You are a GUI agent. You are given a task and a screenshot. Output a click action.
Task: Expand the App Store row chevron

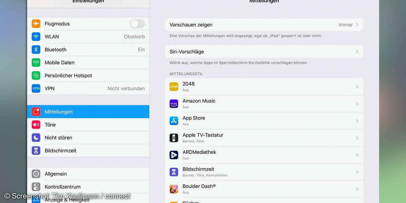357,121
